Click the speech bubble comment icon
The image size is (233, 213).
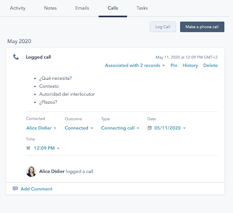pos(15,189)
